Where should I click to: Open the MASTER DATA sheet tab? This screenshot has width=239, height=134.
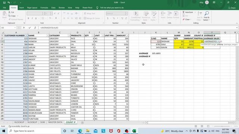55,122
